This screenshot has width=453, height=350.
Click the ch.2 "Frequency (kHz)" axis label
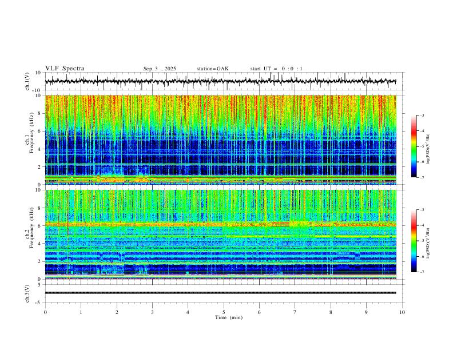tap(31, 227)
